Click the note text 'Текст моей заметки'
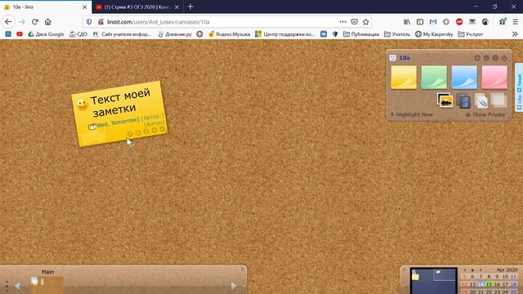Screen dimensions: 523x294 (120, 102)
